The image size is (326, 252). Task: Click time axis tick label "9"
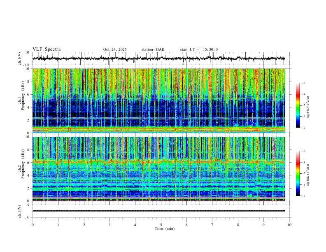click(x=263, y=225)
